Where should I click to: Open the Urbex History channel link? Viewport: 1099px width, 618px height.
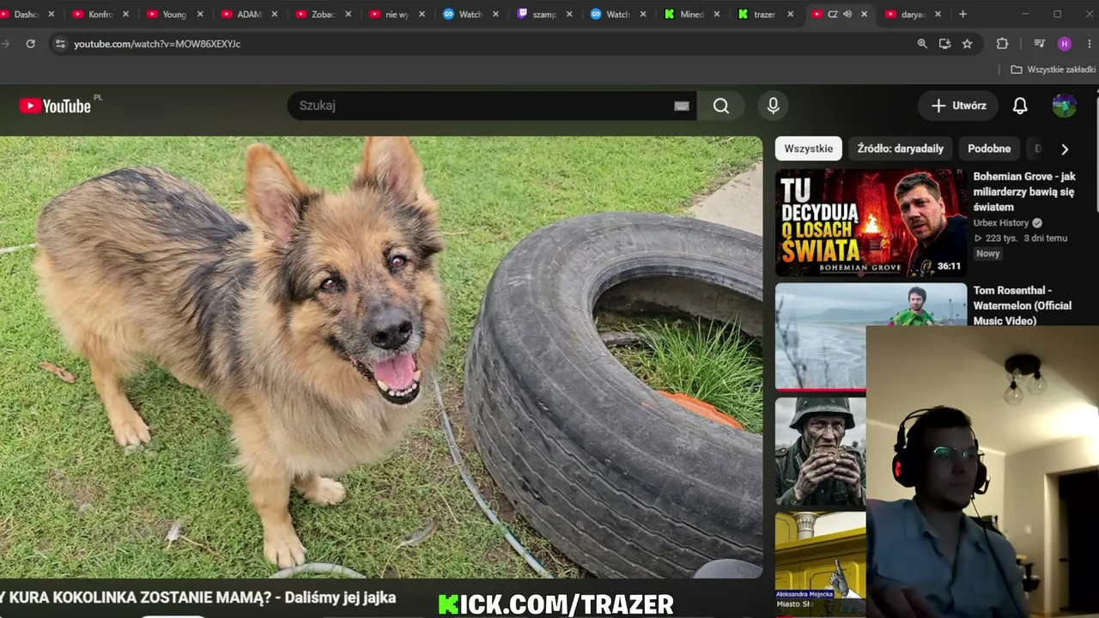[x=1000, y=223]
